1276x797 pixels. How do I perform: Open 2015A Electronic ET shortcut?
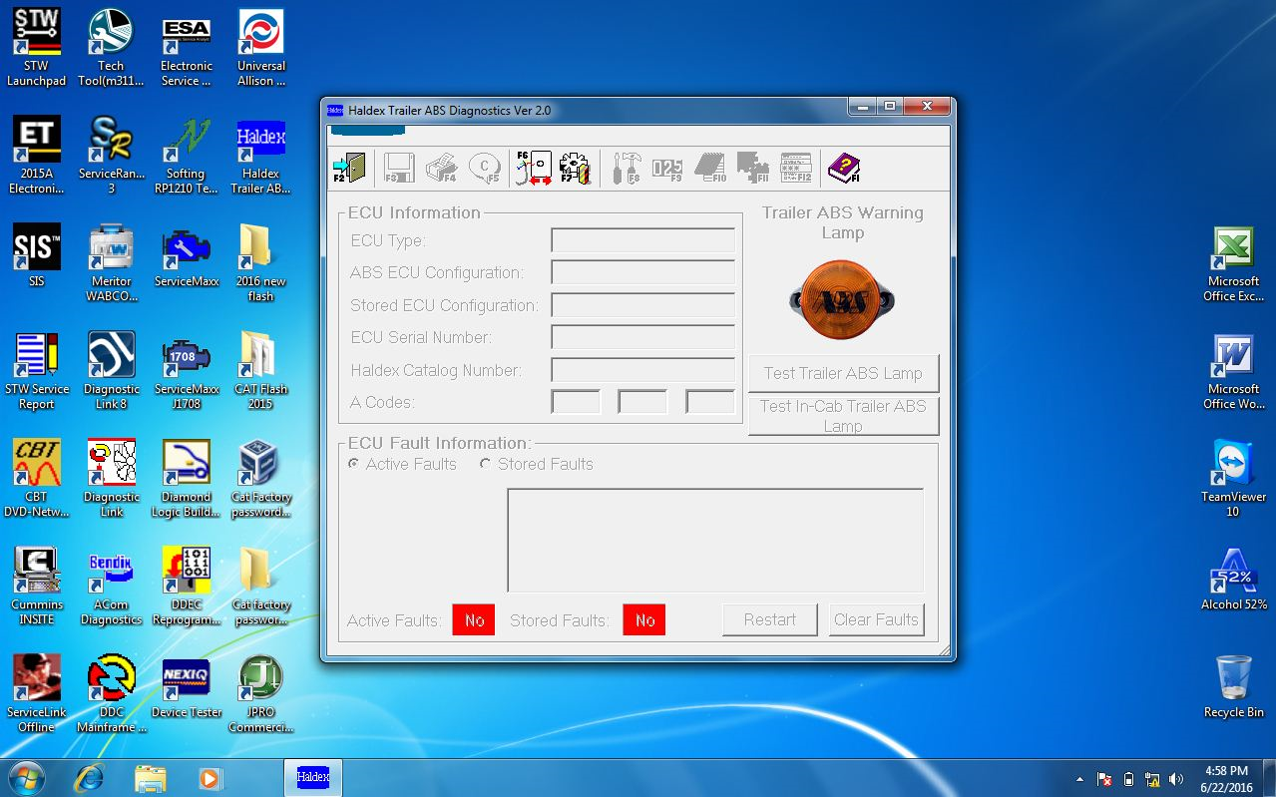37,156
